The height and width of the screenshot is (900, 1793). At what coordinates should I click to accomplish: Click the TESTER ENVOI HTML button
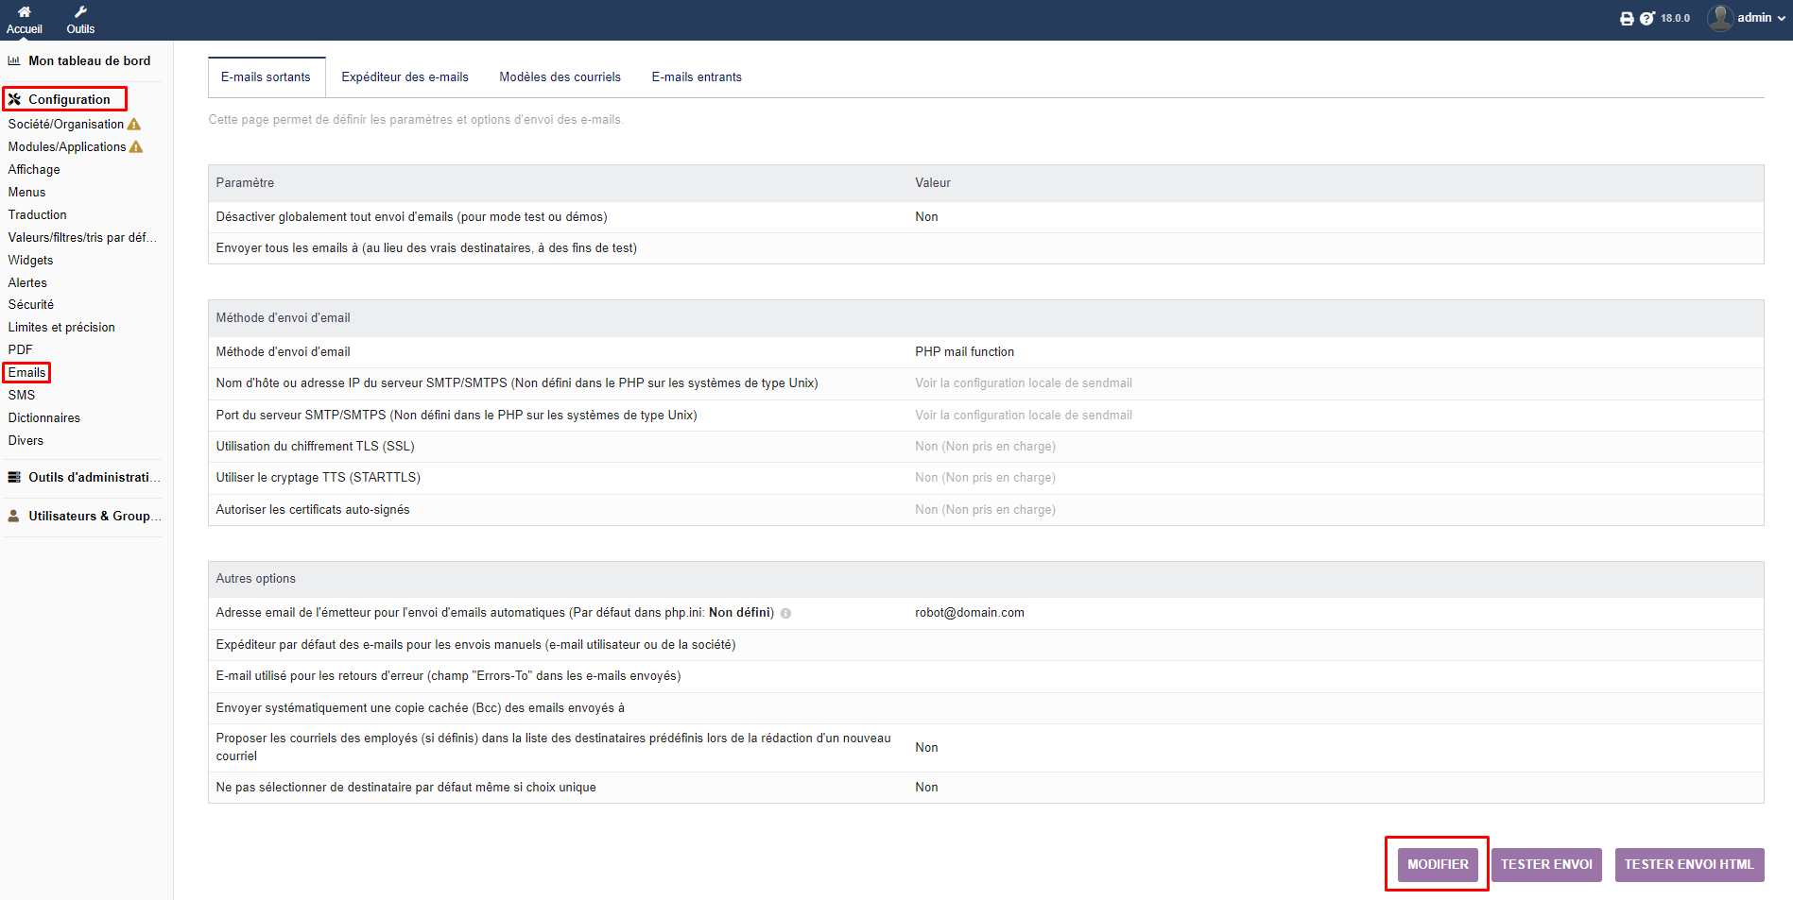pyautogui.click(x=1689, y=864)
